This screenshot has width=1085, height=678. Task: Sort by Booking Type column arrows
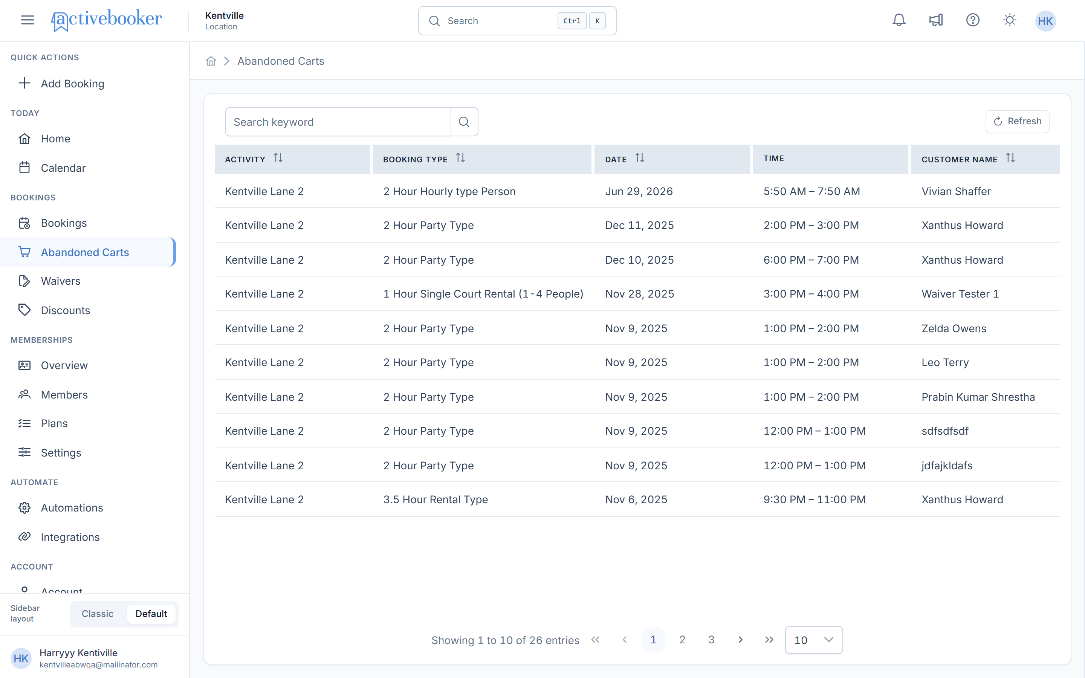pos(460,158)
